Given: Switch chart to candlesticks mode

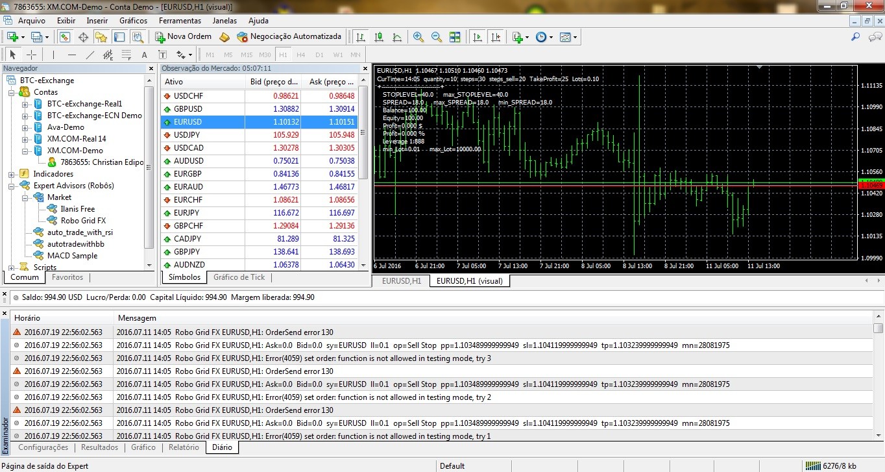Looking at the screenshot, I should [379, 37].
